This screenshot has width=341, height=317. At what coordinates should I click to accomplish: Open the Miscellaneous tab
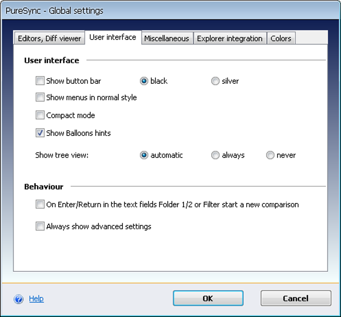166,38
